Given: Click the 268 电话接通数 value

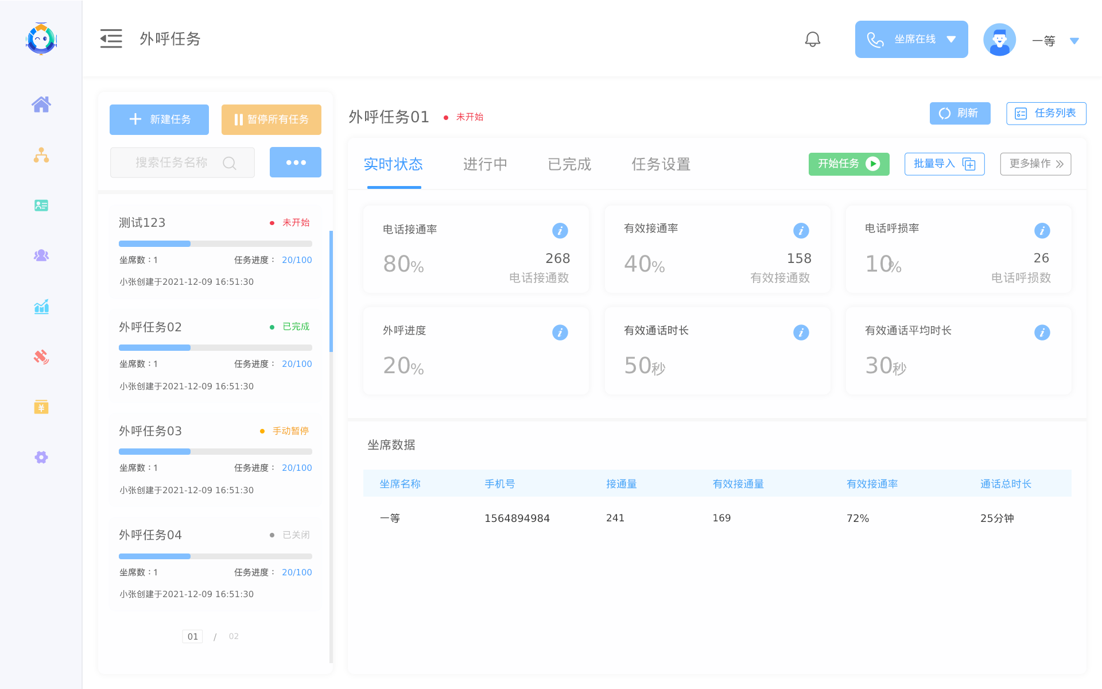Looking at the screenshot, I should 557,258.
